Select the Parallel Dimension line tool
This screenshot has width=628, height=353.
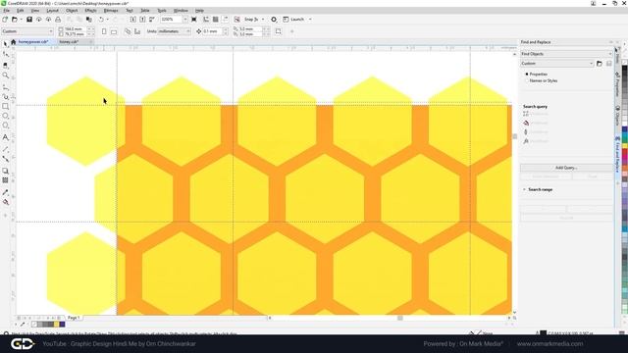click(5, 149)
